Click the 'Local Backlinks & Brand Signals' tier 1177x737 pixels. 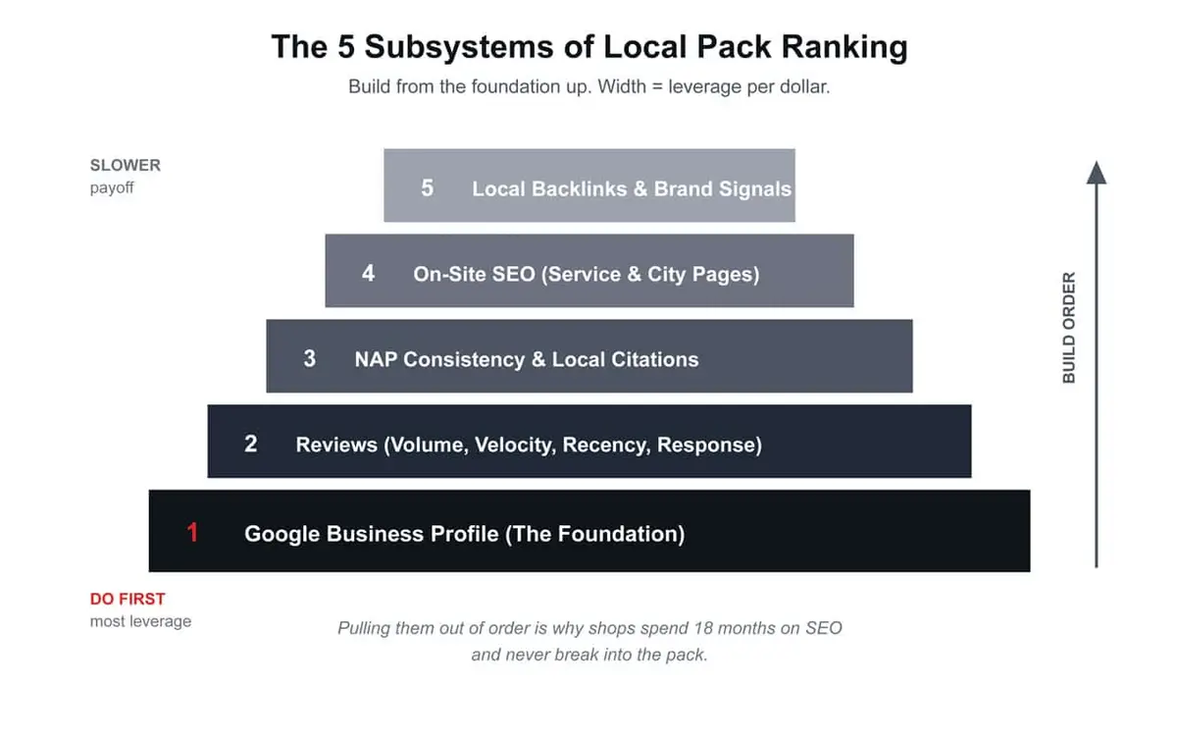coord(589,185)
